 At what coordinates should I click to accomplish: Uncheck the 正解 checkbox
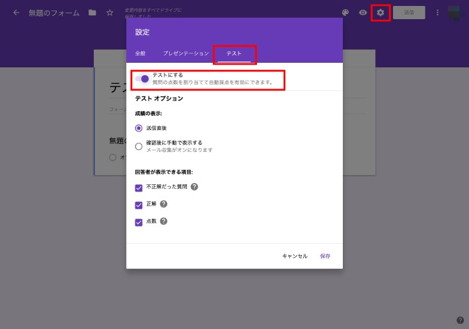[x=139, y=205]
